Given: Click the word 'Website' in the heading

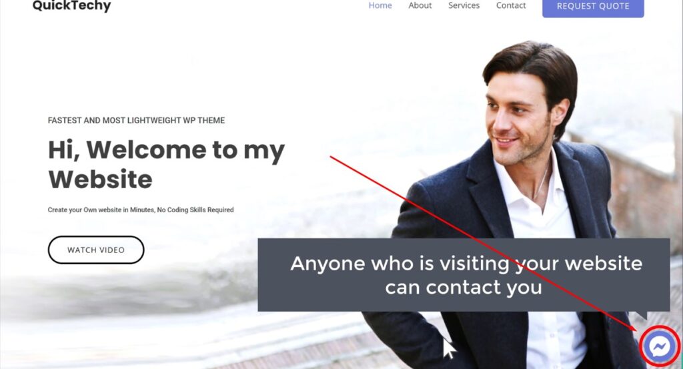Looking at the screenshot, I should (100, 179).
